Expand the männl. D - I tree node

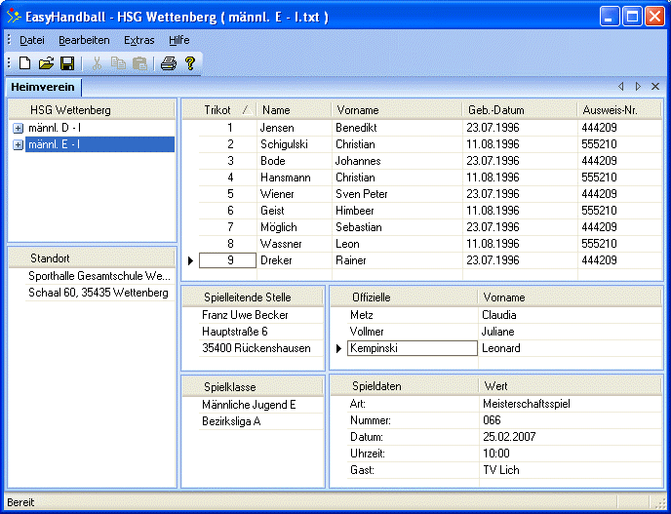[x=18, y=129]
